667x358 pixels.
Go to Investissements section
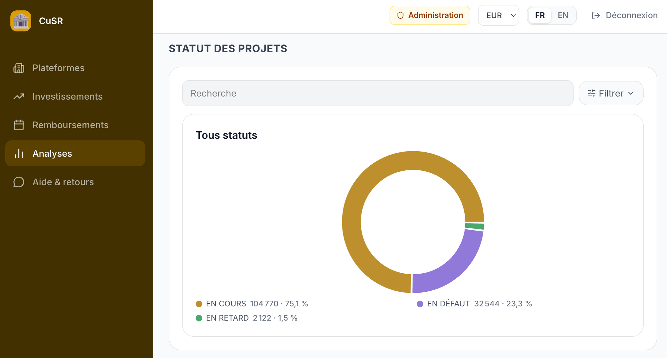[75, 97]
